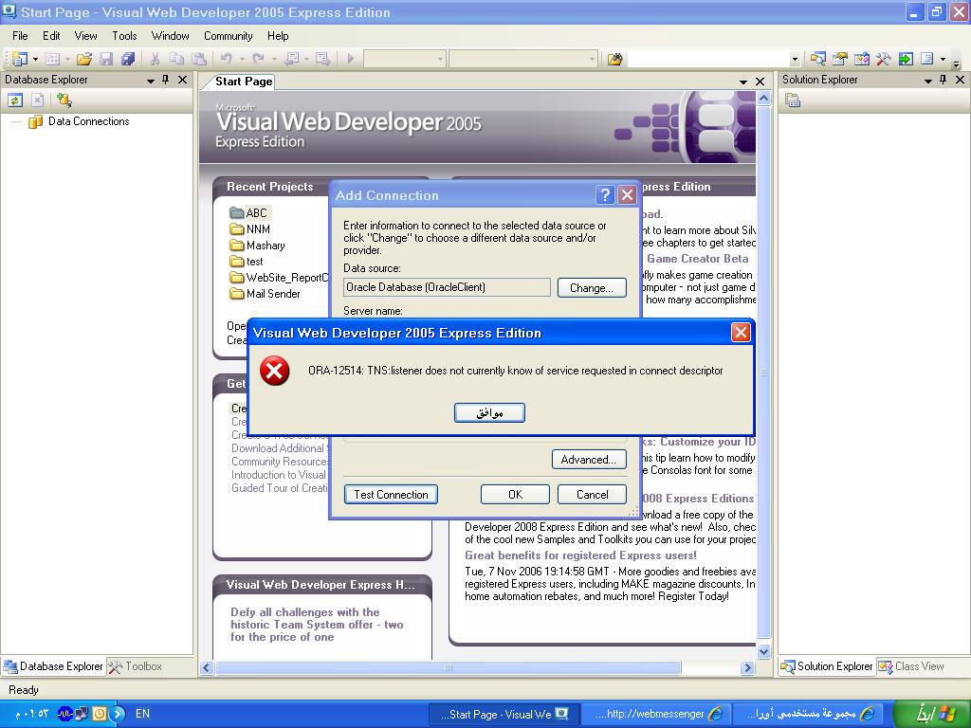
Task: Click the Open File folder toolbar icon
Action: [84, 59]
